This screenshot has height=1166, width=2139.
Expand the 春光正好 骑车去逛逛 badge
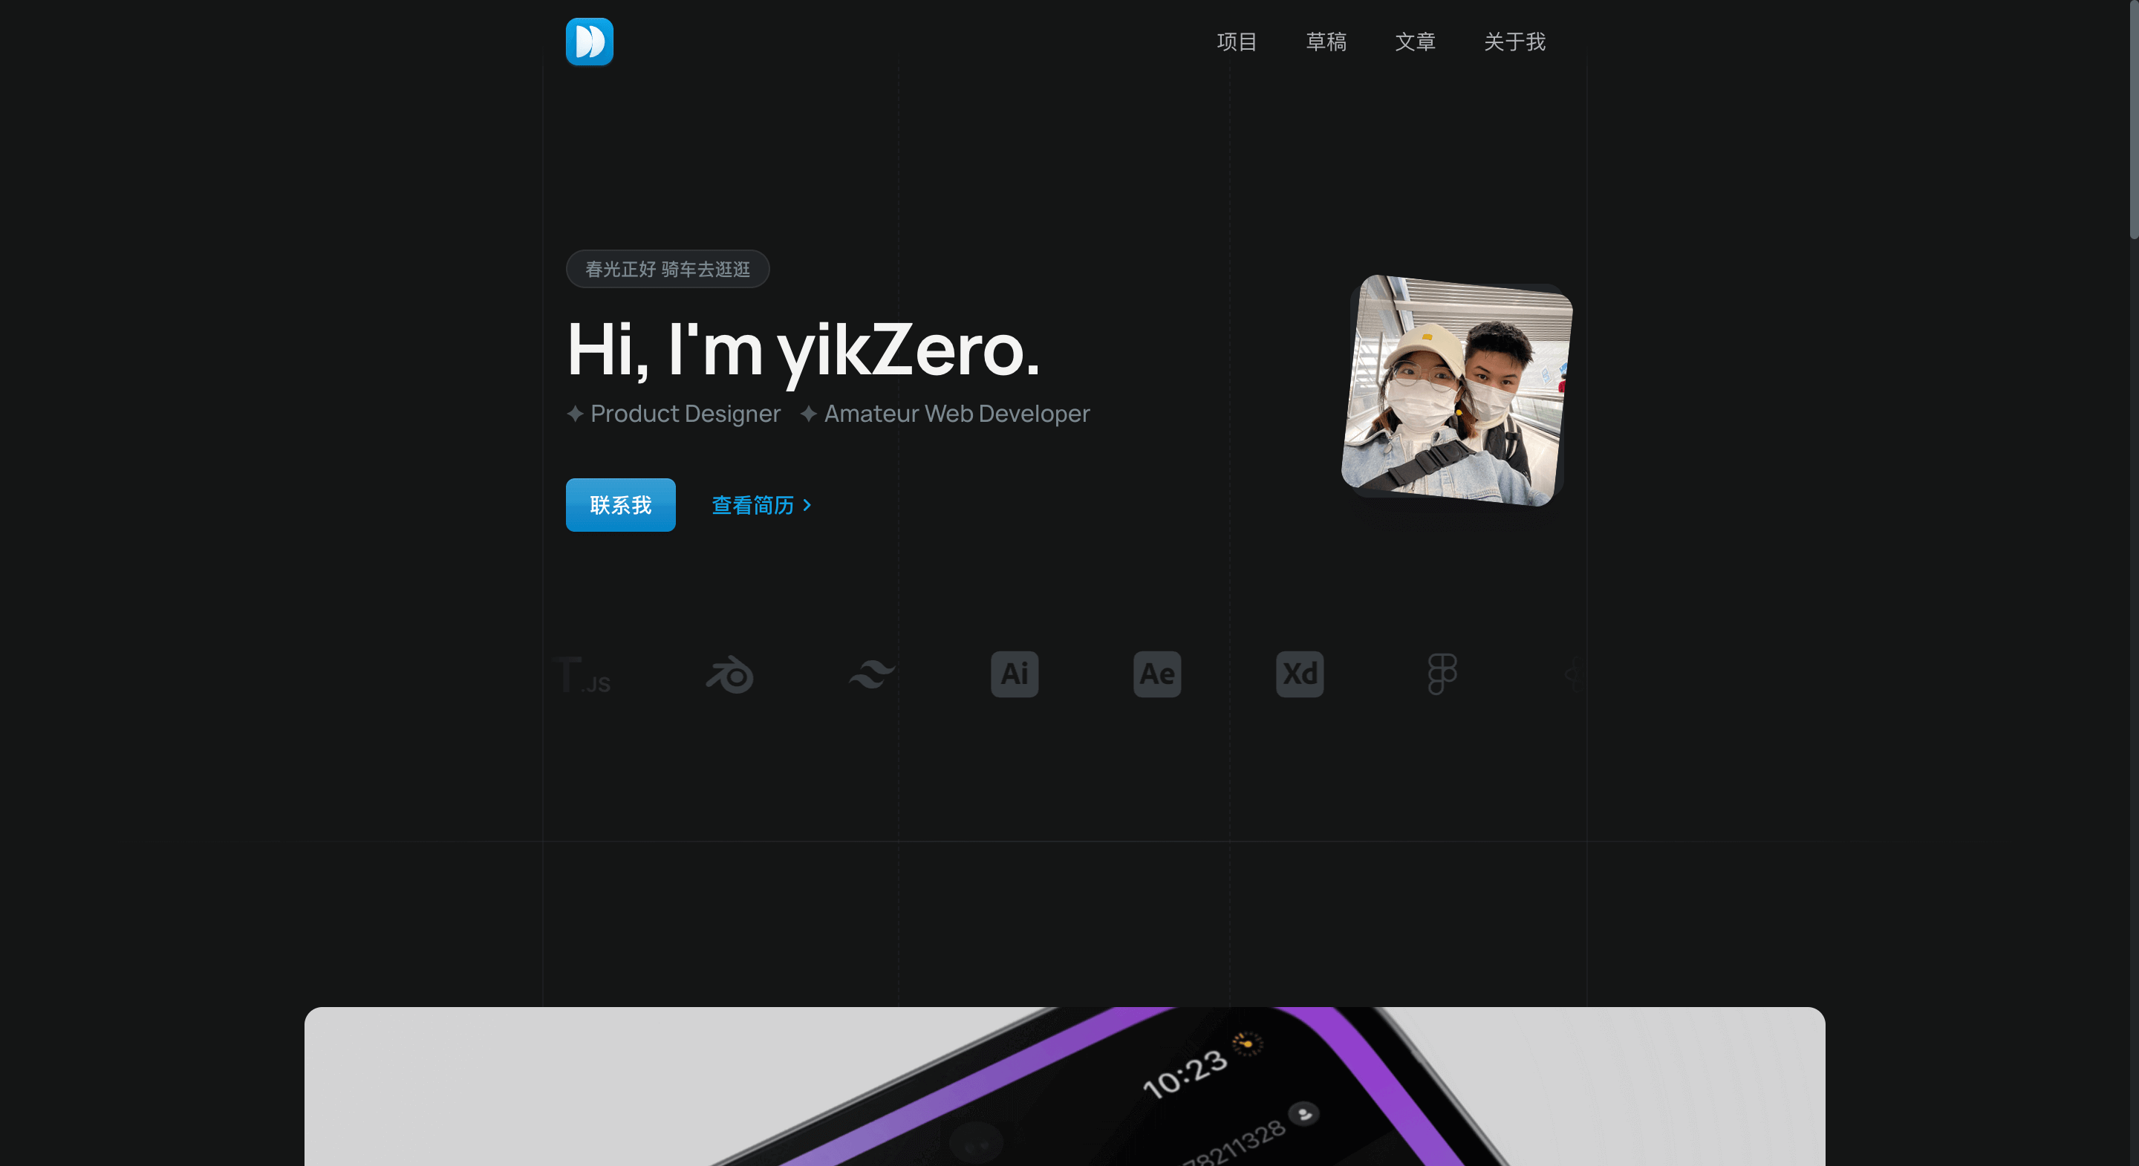[669, 270]
